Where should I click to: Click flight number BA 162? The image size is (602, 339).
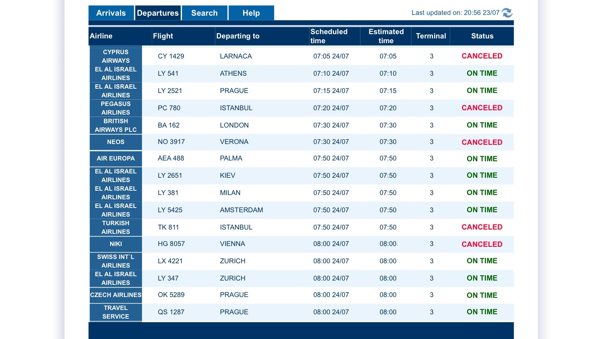pyautogui.click(x=169, y=125)
